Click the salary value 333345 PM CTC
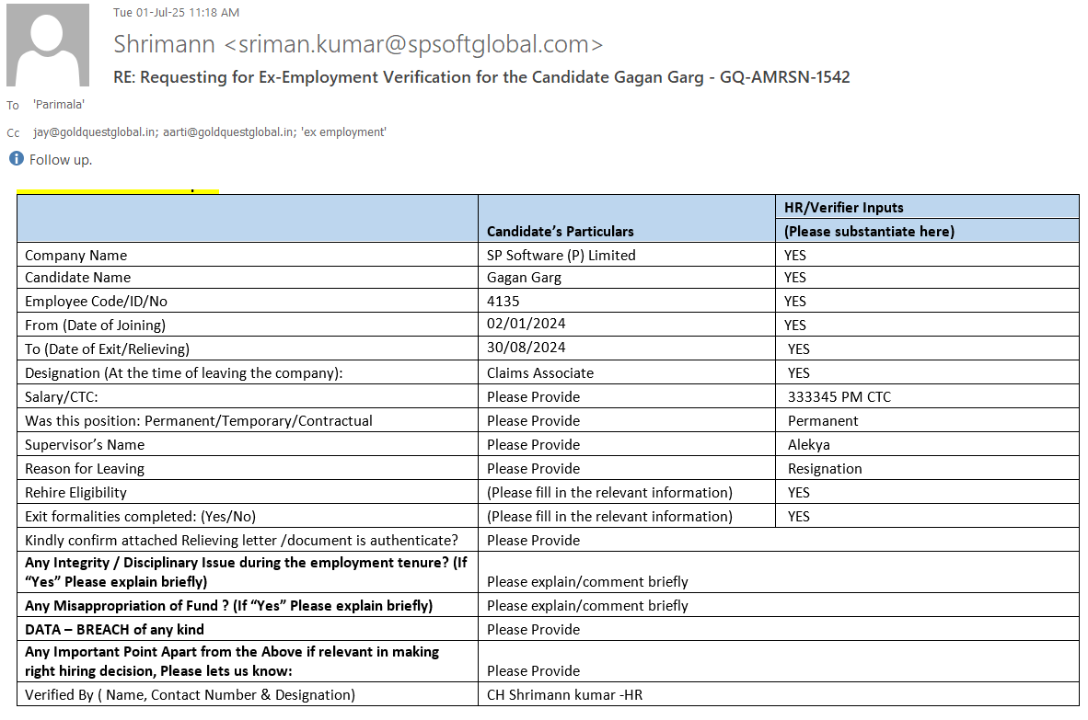 tap(839, 397)
